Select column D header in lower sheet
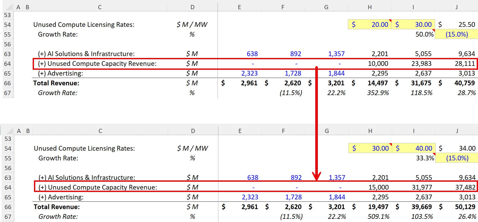478x222 pixels. pos(193,131)
